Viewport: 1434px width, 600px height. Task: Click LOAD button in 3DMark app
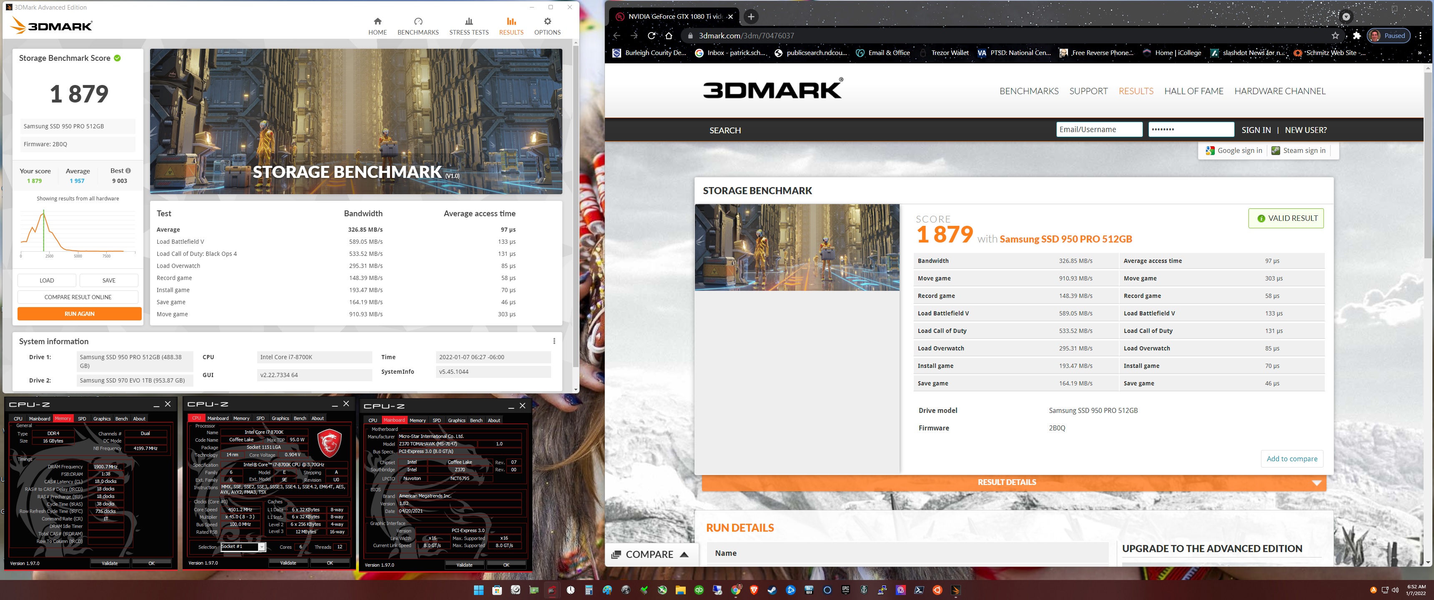47,280
